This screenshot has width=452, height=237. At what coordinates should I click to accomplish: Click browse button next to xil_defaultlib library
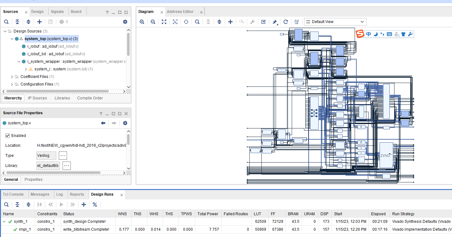(66, 166)
